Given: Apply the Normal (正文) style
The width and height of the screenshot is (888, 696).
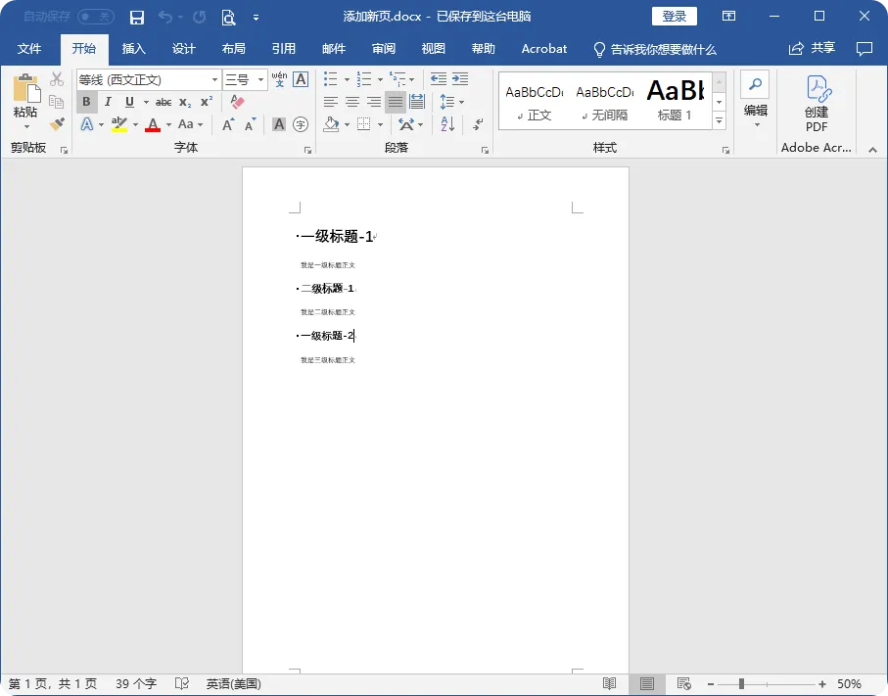Looking at the screenshot, I should pyautogui.click(x=534, y=101).
